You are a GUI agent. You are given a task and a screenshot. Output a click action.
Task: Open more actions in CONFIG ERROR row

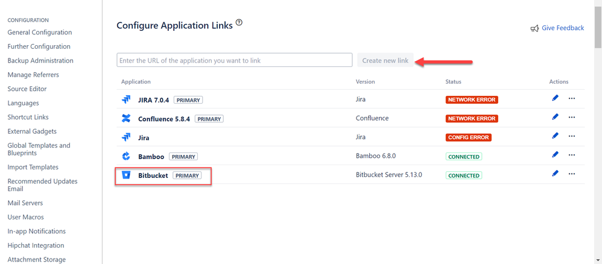(x=572, y=136)
